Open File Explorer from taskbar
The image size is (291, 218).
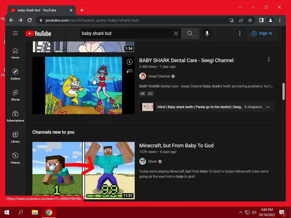(35, 212)
